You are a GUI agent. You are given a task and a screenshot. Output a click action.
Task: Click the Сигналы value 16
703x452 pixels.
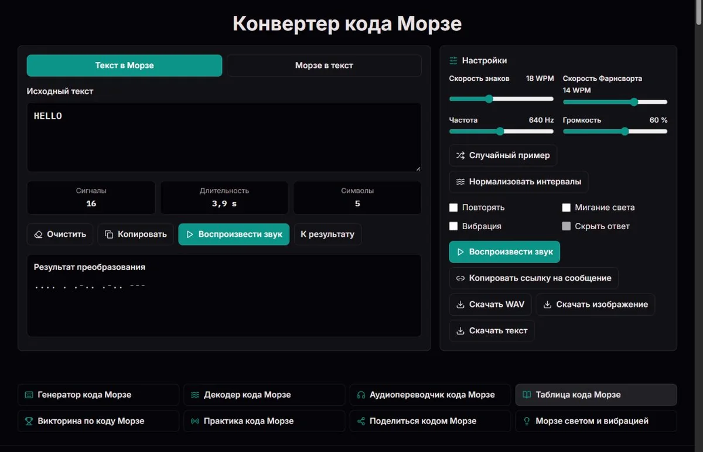pos(91,203)
